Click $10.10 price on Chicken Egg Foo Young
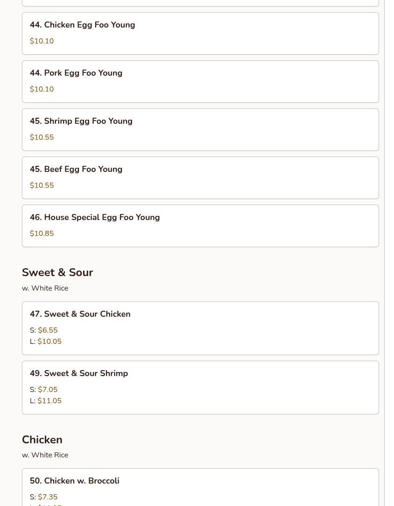This screenshot has height=506, width=394. tap(42, 41)
